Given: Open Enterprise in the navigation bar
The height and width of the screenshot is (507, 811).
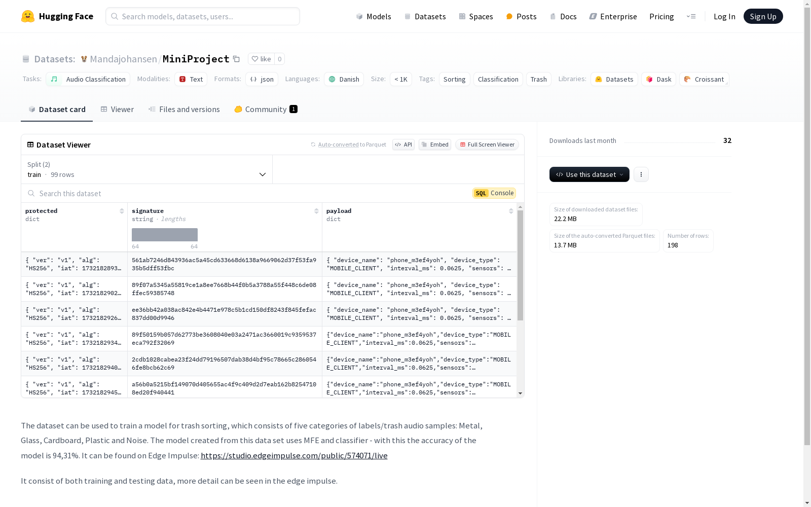Looking at the screenshot, I should coord(613,16).
